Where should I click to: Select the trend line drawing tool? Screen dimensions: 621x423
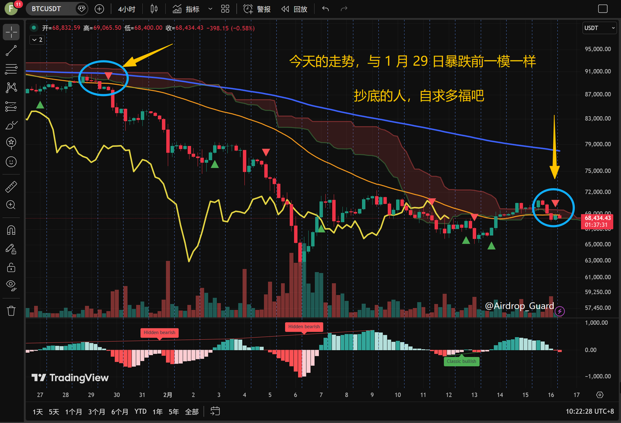click(11, 51)
